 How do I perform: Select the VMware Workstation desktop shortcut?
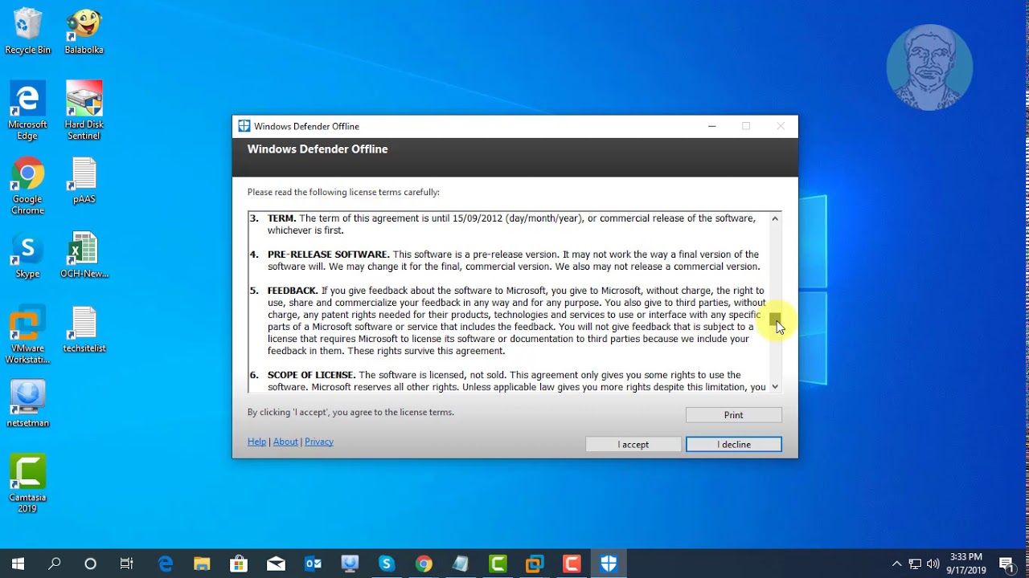pyautogui.click(x=27, y=334)
